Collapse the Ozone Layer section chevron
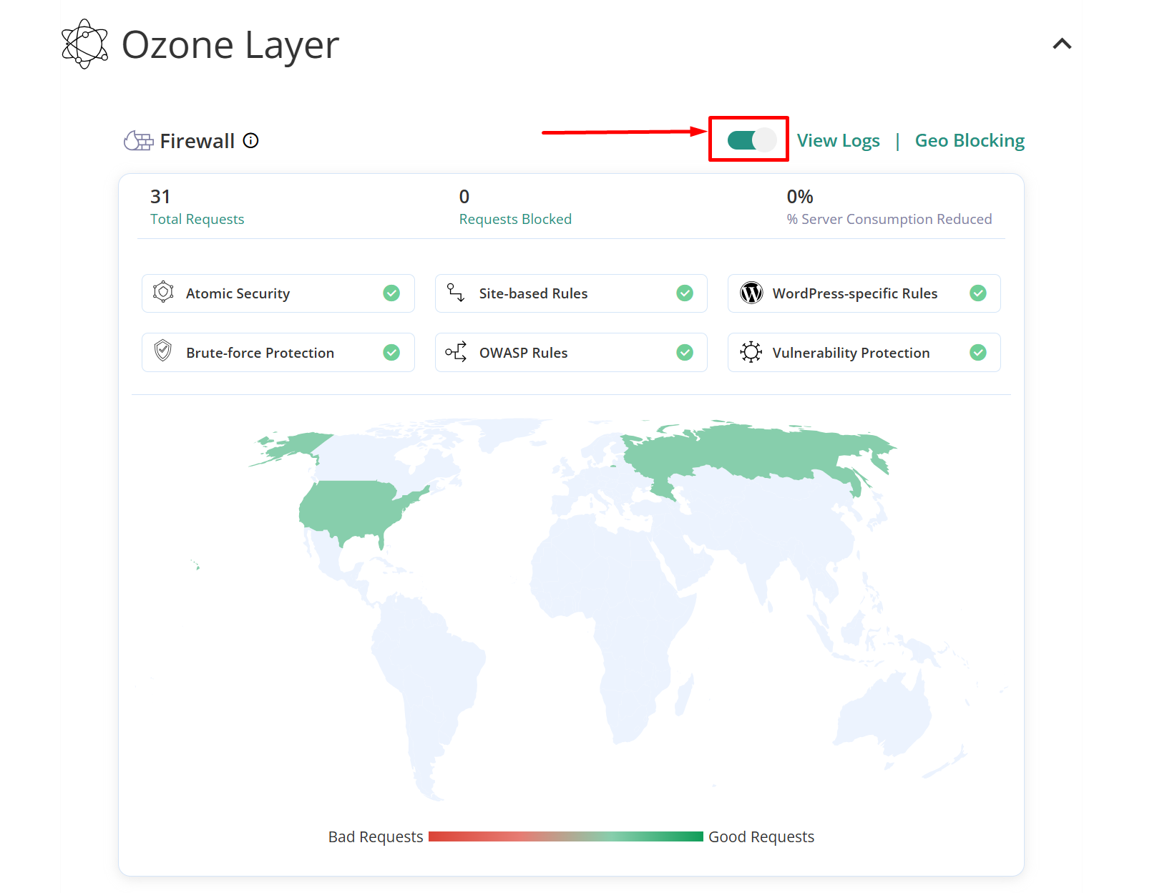This screenshot has height=893, width=1152. (x=1062, y=44)
